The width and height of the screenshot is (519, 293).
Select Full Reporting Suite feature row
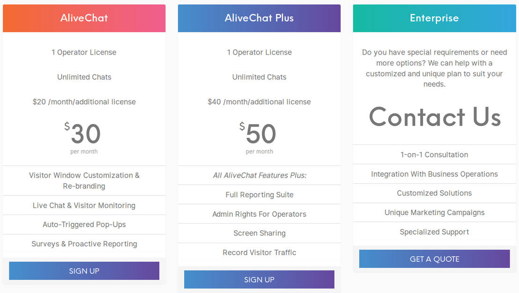[x=259, y=195]
